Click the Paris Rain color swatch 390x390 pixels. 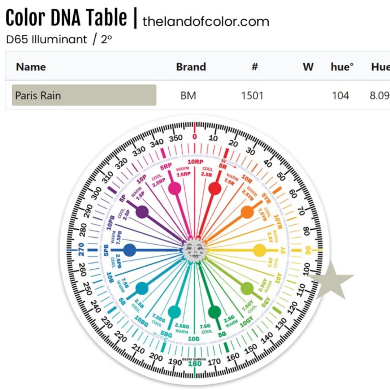click(x=84, y=95)
